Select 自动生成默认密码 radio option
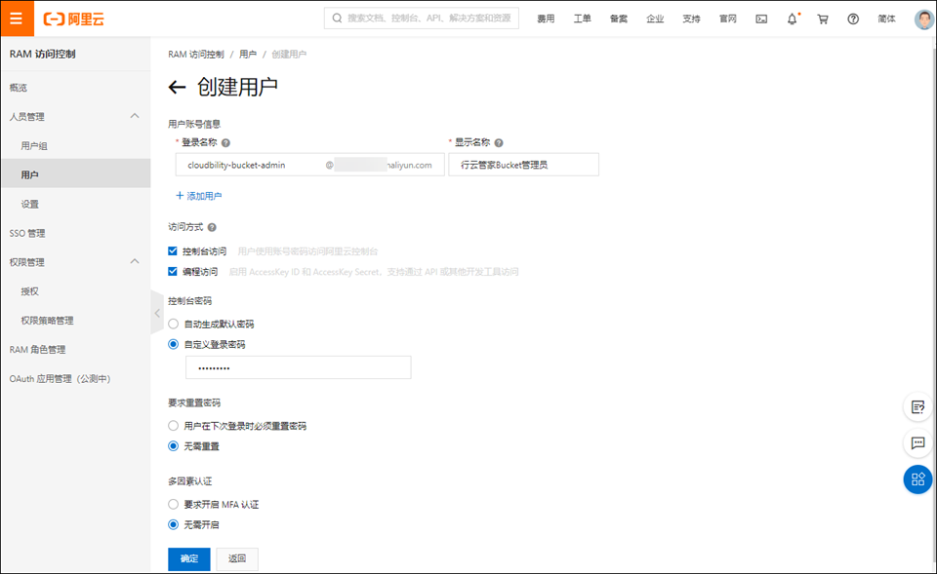 174,324
